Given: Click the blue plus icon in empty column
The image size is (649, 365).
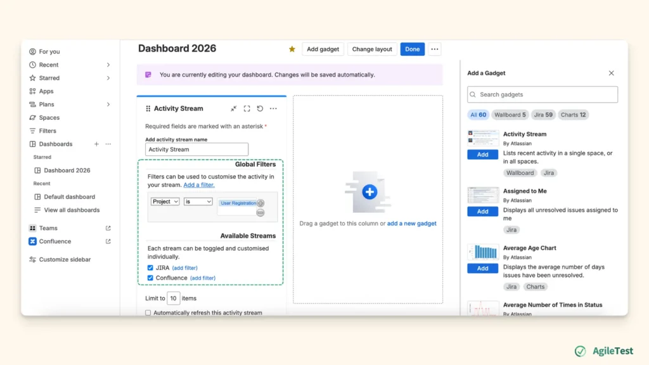Looking at the screenshot, I should (369, 192).
